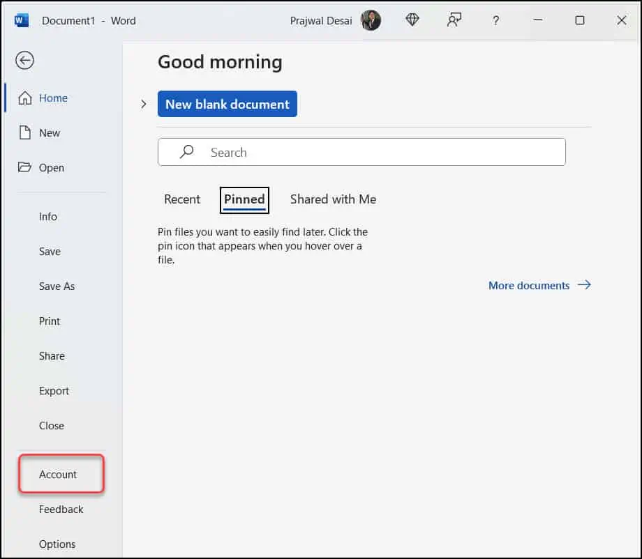
Task: Click the New blank document button
Action: 227,104
